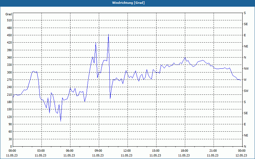The height and width of the screenshot is (159, 255).
Task: Click the 09:00 time label
Action: (98, 151)
